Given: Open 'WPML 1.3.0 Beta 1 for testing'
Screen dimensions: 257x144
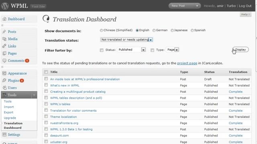Looking at the screenshot, I should (71, 129).
